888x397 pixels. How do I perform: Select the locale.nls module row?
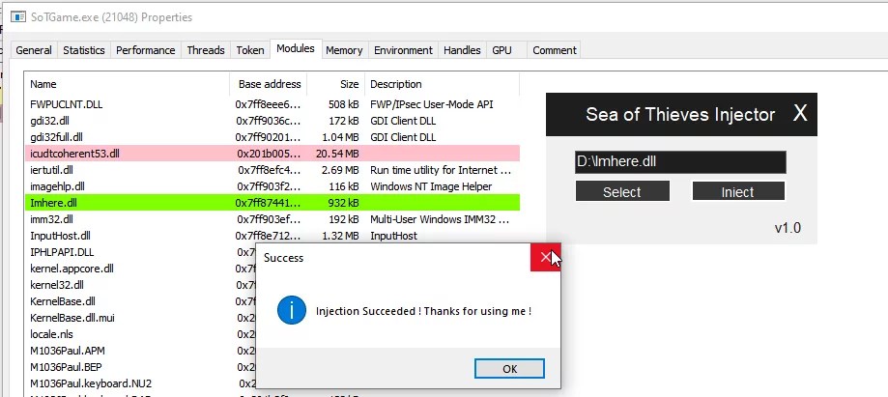coord(140,334)
